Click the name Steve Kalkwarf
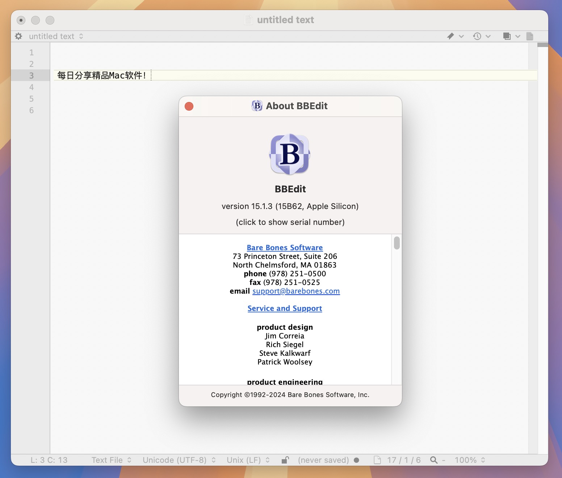This screenshot has height=478, width=562. pyautogui.click(x=285, y=353)
